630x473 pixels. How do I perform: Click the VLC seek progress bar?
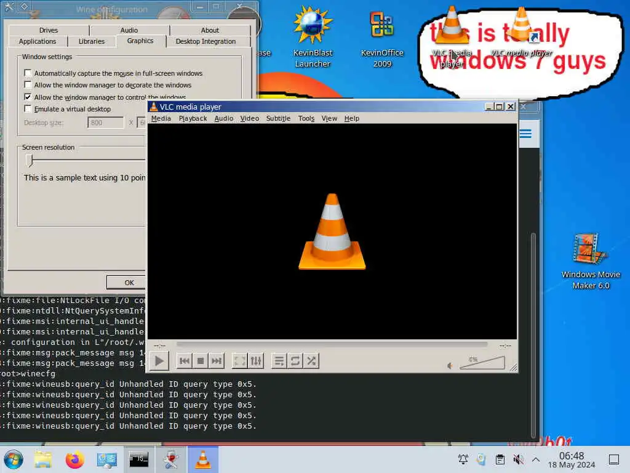click(332, 345)
